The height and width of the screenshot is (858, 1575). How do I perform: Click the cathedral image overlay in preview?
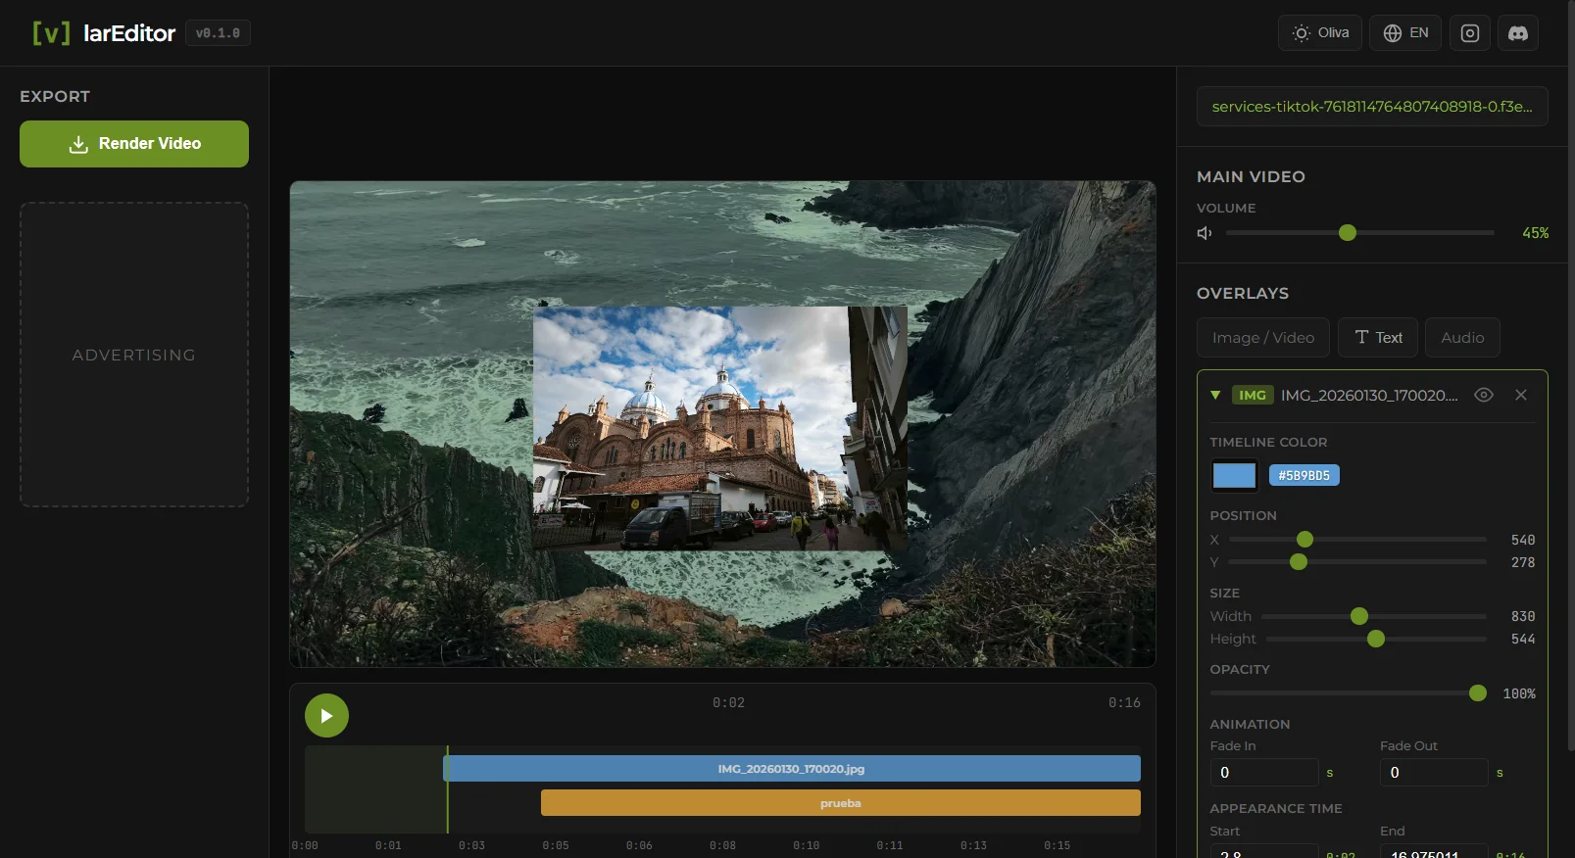click(720, 428)
